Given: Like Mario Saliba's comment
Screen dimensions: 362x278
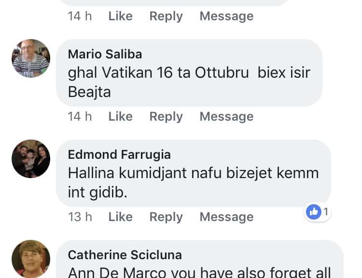Looking at the screenshot, I should (120, 116).
